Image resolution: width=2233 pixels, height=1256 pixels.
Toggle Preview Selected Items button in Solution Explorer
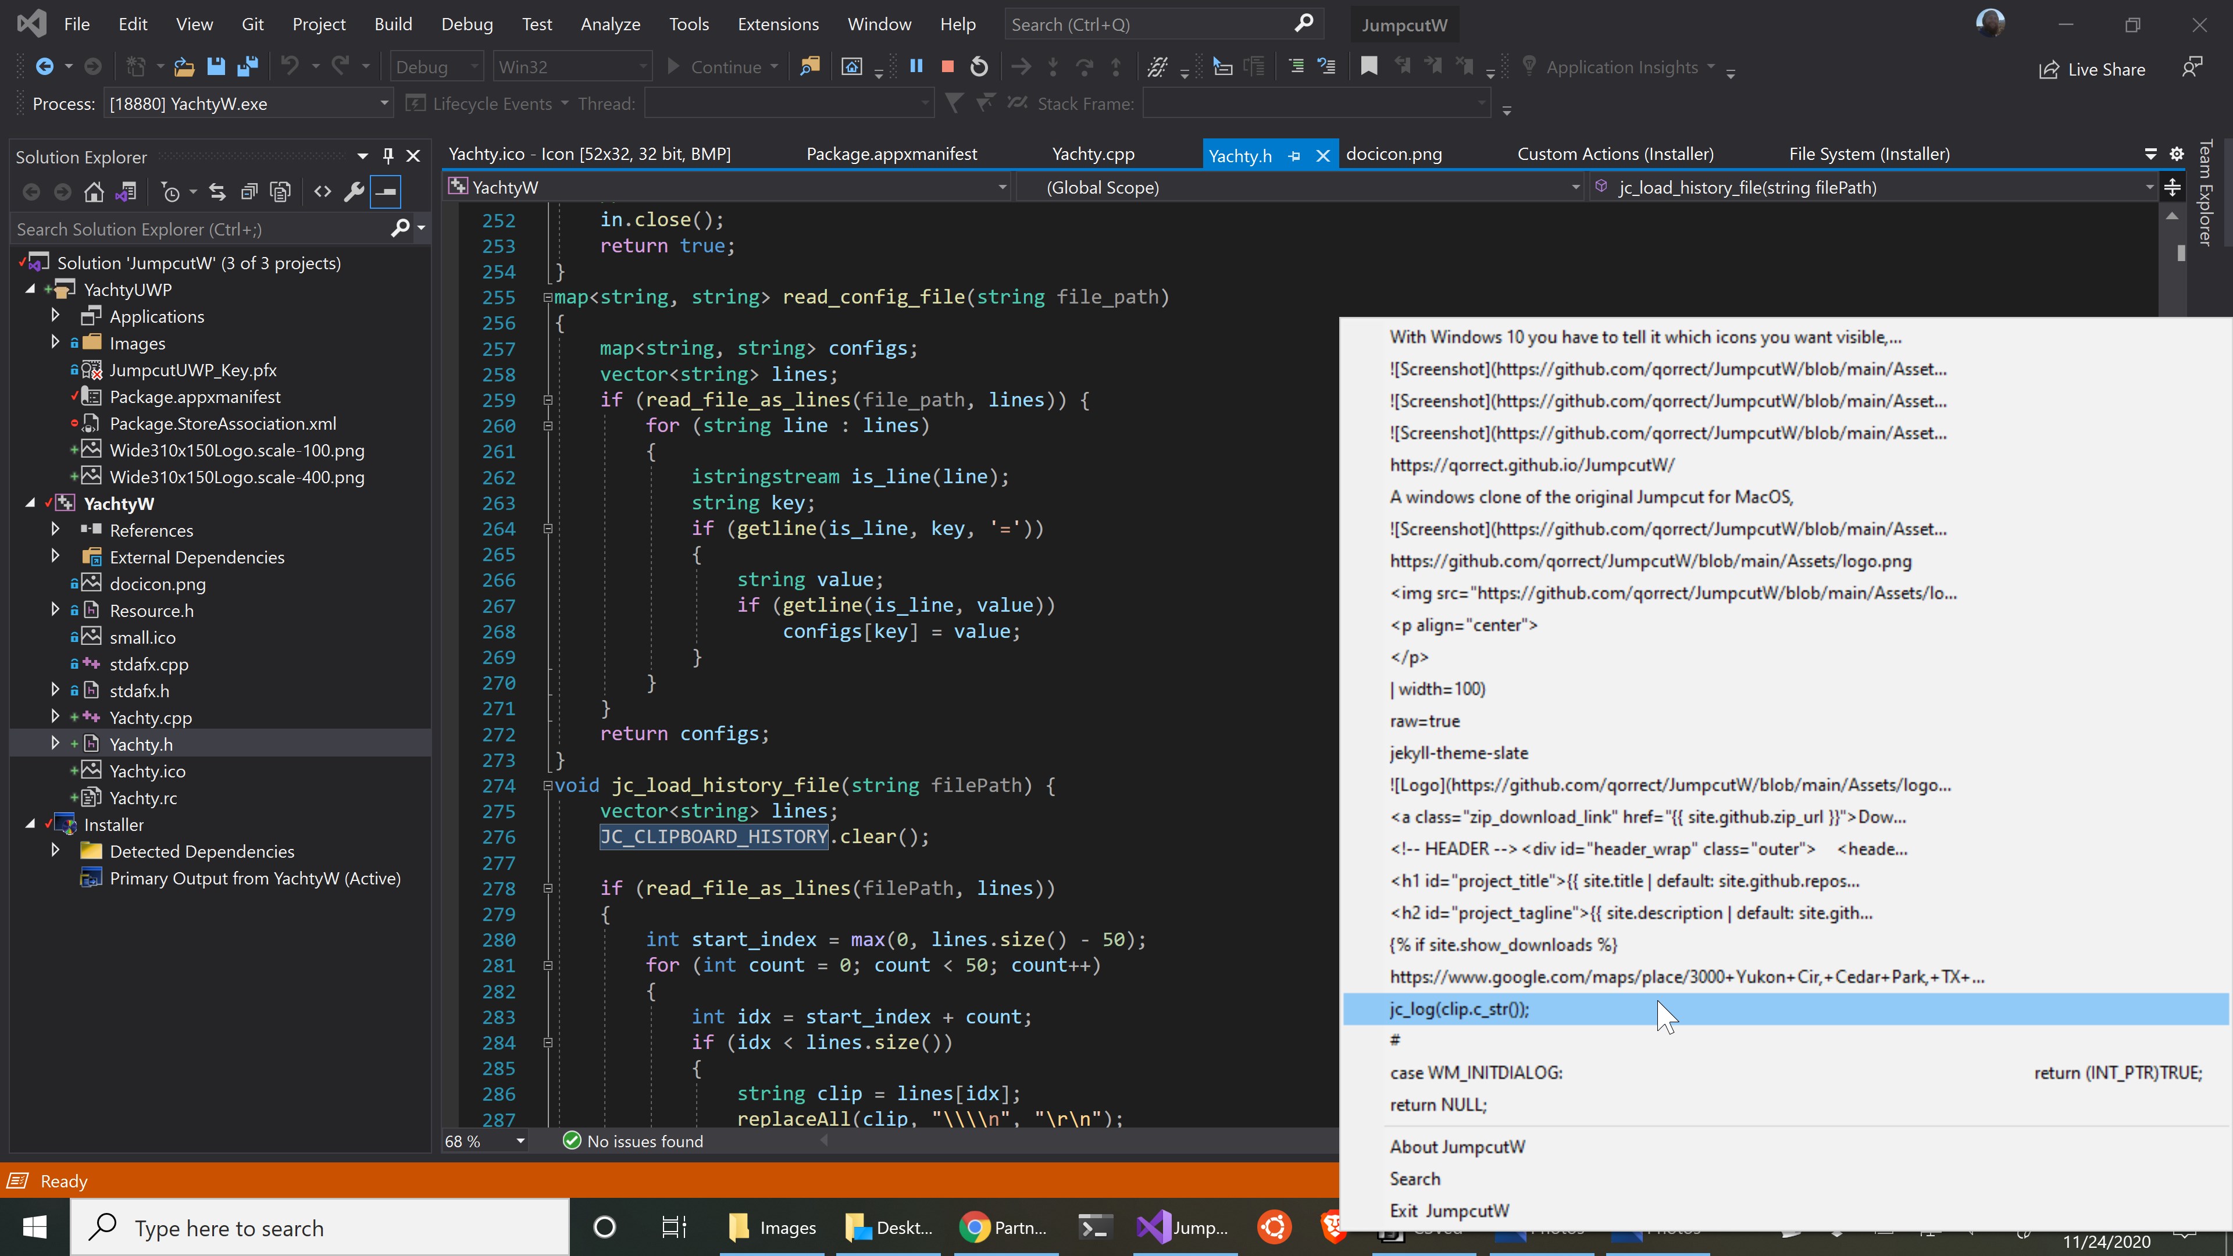click(x=386, y=191)
